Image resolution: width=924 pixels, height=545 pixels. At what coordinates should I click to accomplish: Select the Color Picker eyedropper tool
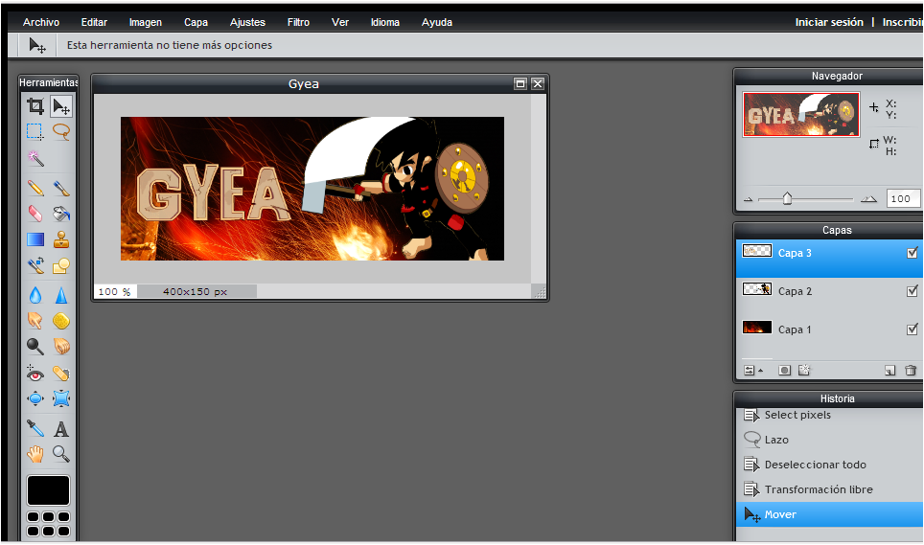click(35, 428)
